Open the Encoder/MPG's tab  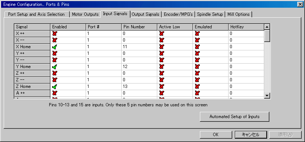click(x=178, y=14)
